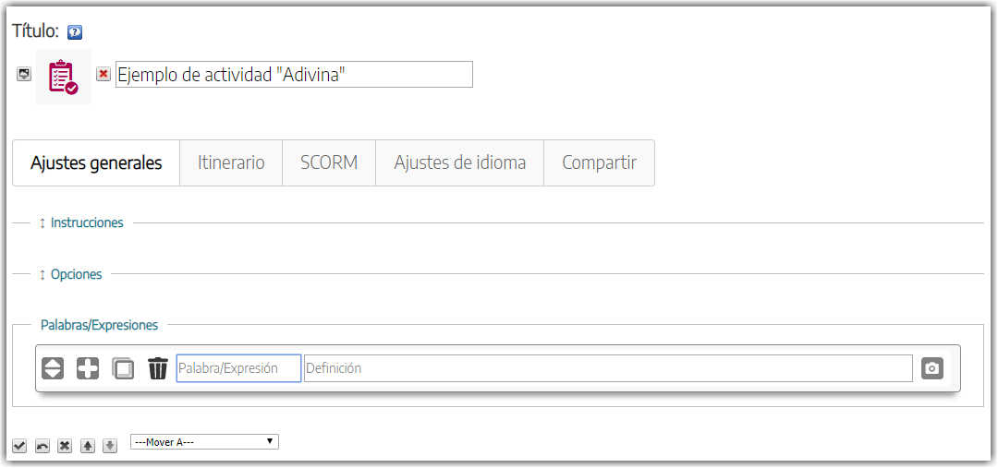This screenshot has height=468, width=998.
Task: Click the checkmark icon to save the activity
Action: (19, 446)
